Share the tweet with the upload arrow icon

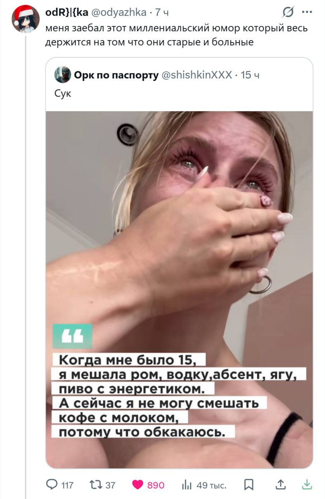coord(280,485)
